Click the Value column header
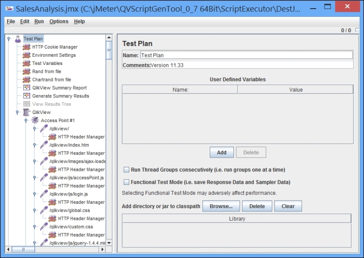Image resolution: width=364 pixels, height=258 pixels. point(295,89)
